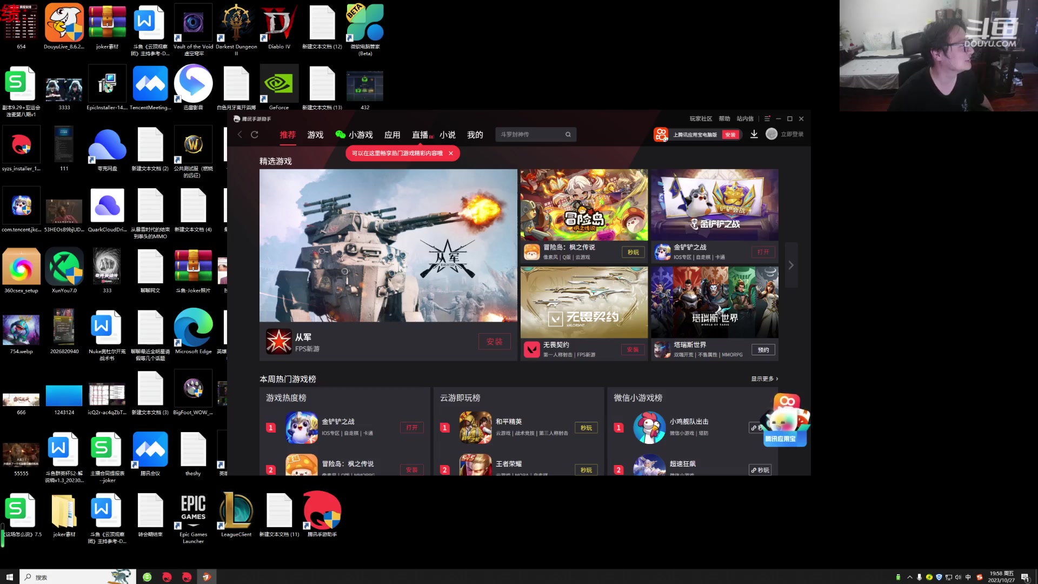
Task: Click 腾讯应用宝 floating mascot icon
Action: (x=786, y=421)
